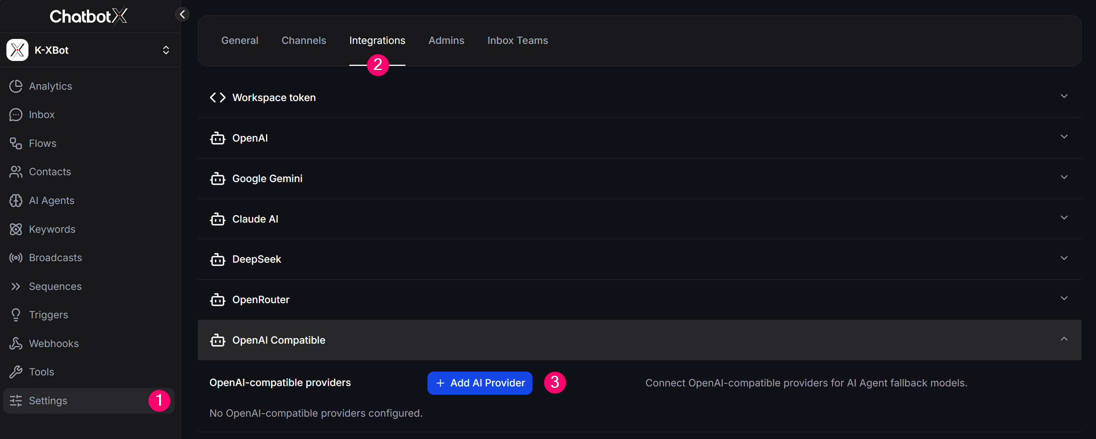Click the Broadcasts signal icon
1096x439 pixels.
point(16,258)
